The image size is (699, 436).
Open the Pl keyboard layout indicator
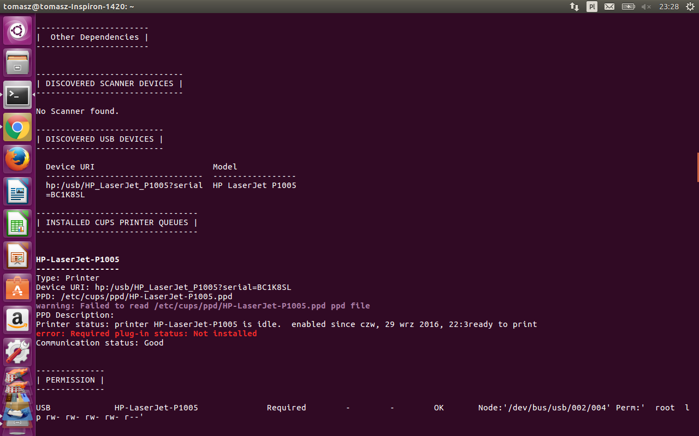pos(592,7)
